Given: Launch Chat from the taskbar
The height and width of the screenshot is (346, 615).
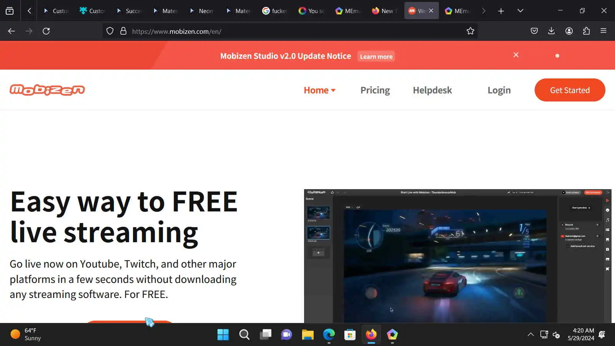Looking at the screenshot, I should pyautogui.click(x=286, y=334).
